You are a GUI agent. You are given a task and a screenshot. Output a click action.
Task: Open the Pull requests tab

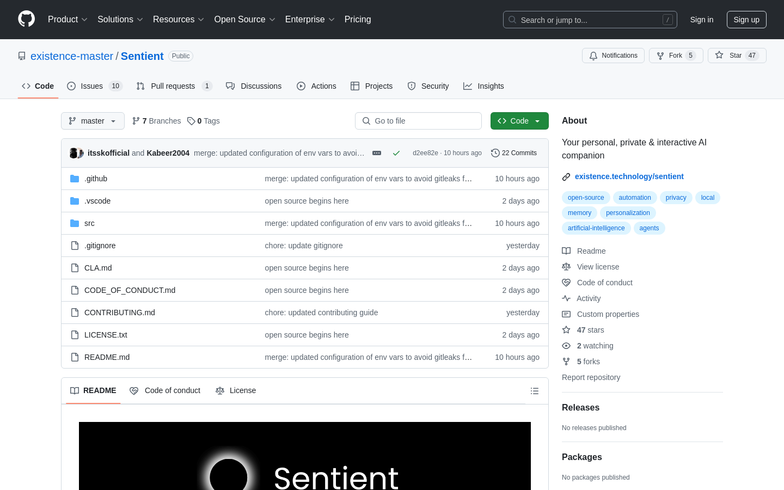174,86
